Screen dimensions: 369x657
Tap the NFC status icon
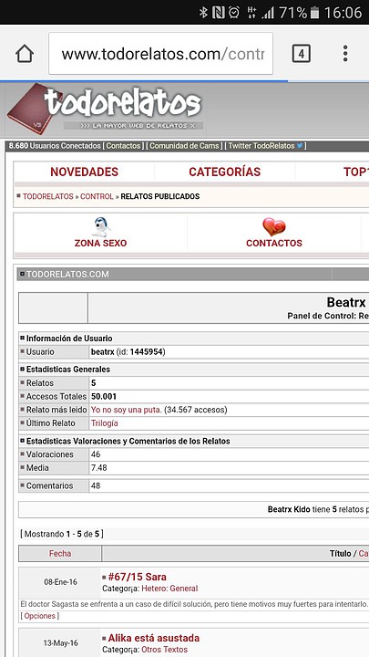219,13
